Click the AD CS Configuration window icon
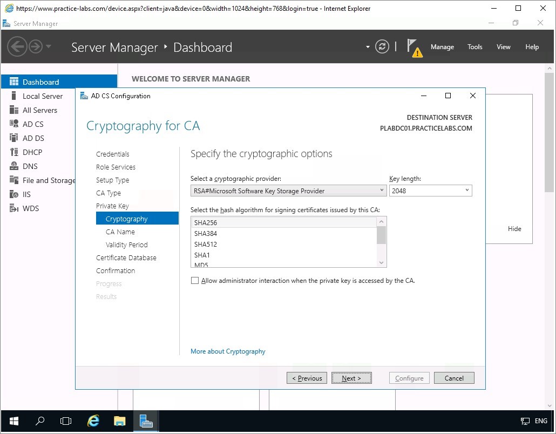The height and width of the screenshot is (434, 556). point(84,96)
